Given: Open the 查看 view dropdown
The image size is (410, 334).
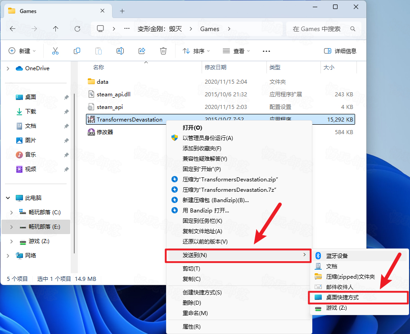Looking at the screenshot, I should pyautogui.click(x=236, y=51).
